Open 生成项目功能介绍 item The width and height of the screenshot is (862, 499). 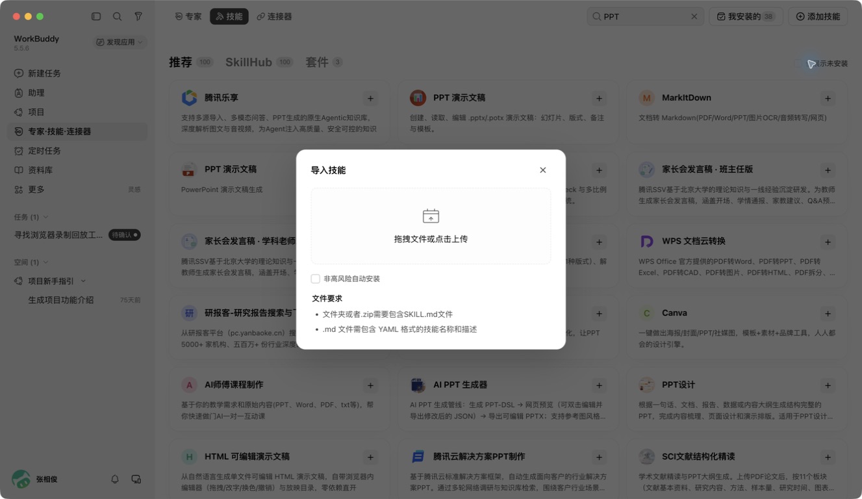tap(61, 300)
